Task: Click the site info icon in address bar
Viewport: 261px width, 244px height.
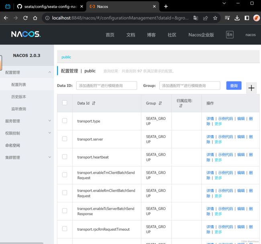Action: tap(47, 18)
